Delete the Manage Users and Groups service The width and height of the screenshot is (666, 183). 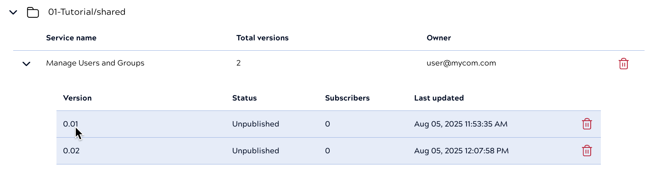coord(624,64)
